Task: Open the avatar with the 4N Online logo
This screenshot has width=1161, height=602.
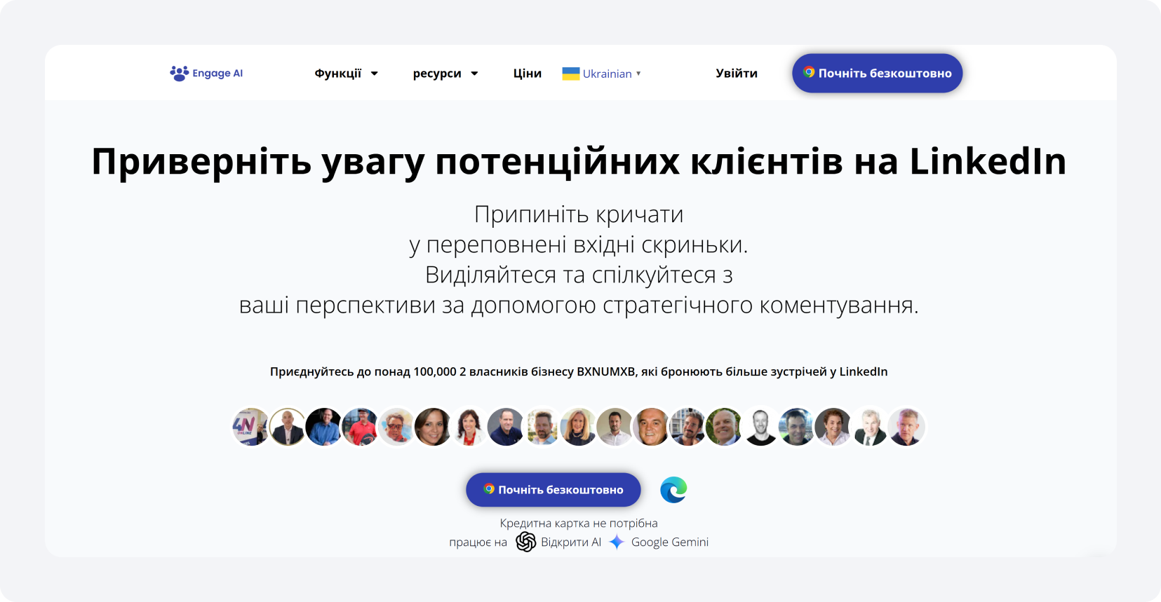Action: tap(250, 427)
